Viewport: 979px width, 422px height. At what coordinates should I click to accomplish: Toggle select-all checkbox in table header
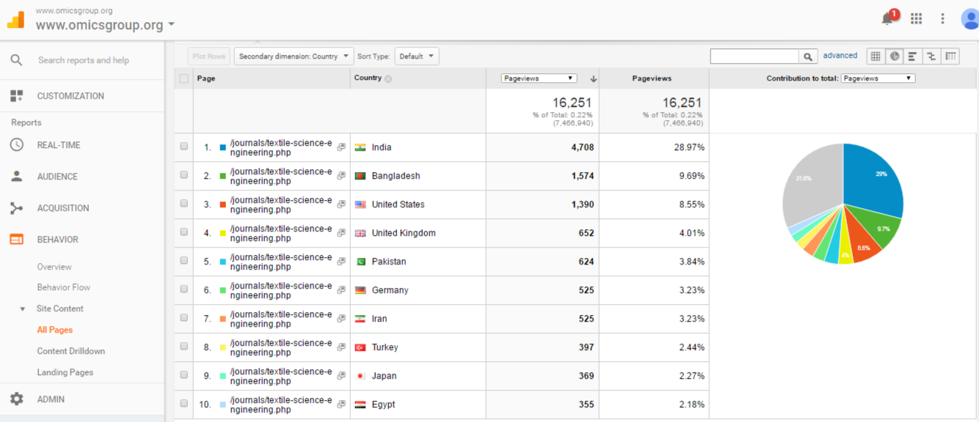pyautogui.click(x=184, y=78)
